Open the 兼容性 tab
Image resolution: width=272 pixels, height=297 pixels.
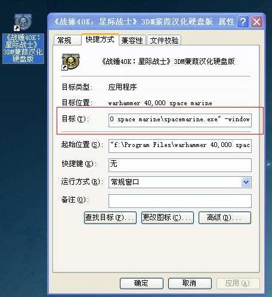(132, 41)
